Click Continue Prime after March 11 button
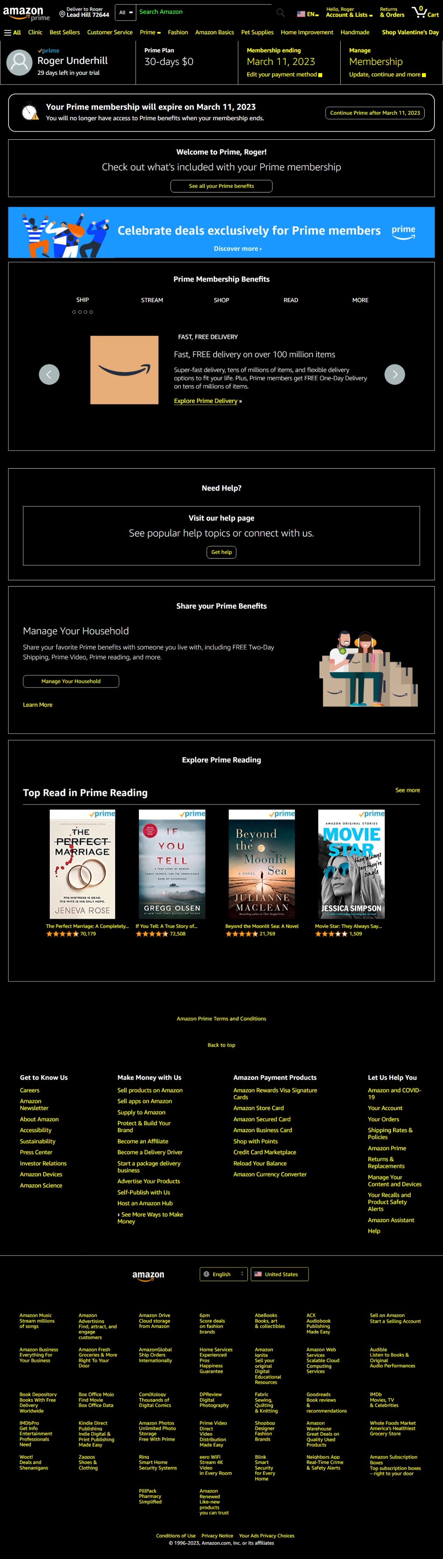443x1559 pixels. (x=375, y=113)
